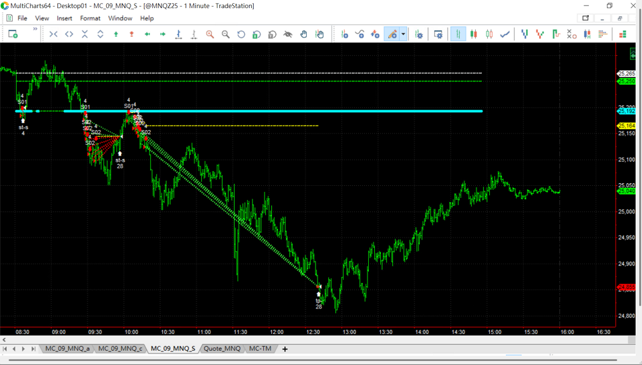Reset chart scale with circular arrow icon

click(x=241, y=34)
